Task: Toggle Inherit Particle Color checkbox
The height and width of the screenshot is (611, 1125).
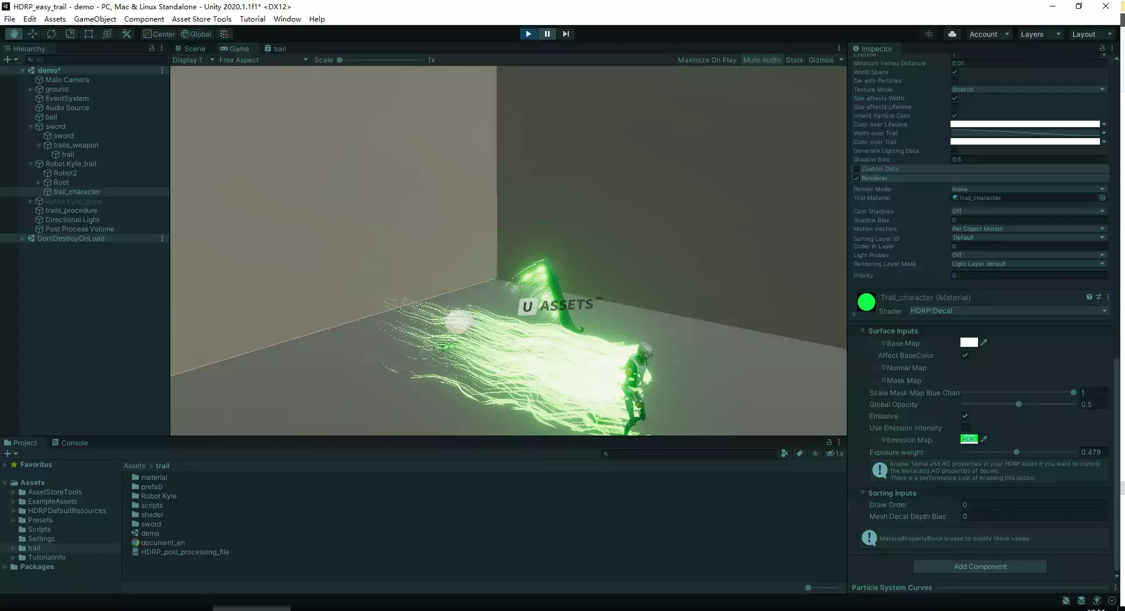Action: [x=955, y=116]
